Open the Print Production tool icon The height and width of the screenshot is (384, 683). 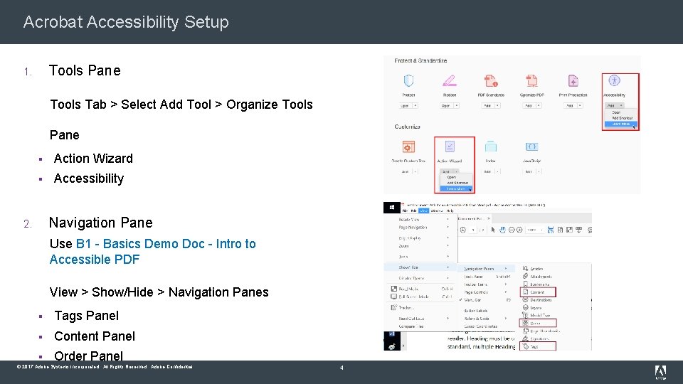point(573,80)
